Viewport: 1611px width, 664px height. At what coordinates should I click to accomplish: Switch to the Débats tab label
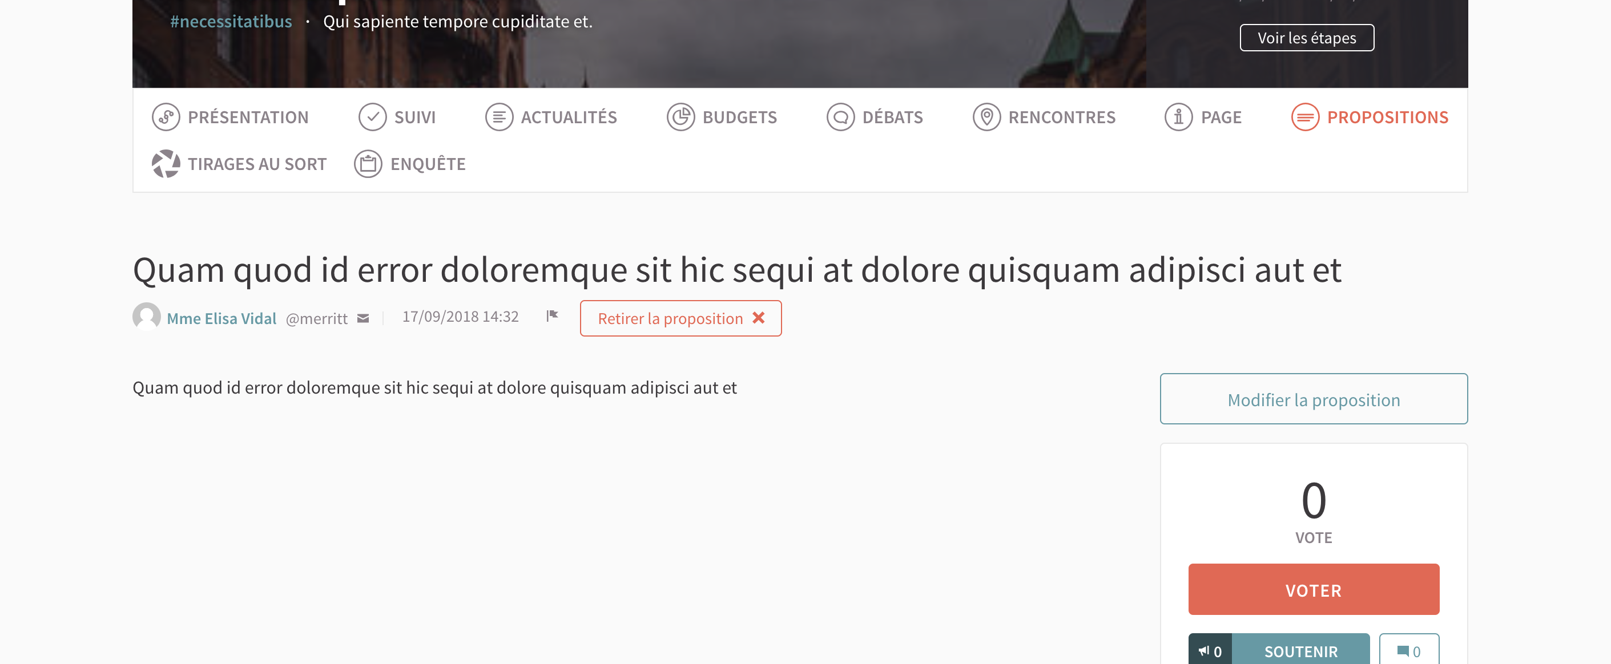click(x=892, y=117)
